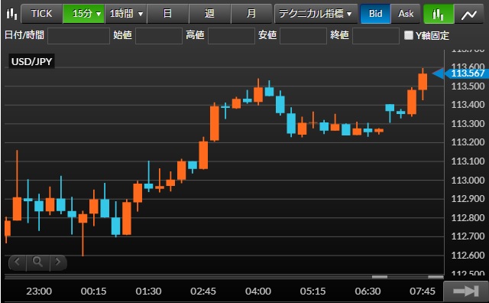The image size is (489, 303).
Task: Click the 113.400 price axis label
Action: pos(468,105)
